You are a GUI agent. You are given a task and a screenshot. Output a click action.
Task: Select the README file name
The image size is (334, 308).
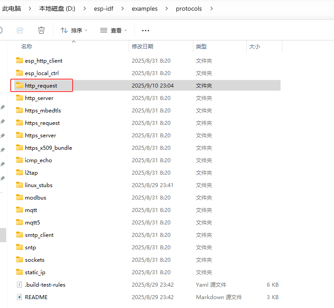[x=36, y=297]
